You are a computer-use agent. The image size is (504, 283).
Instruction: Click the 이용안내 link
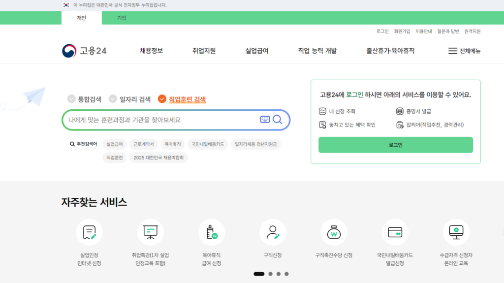[424, 31]
